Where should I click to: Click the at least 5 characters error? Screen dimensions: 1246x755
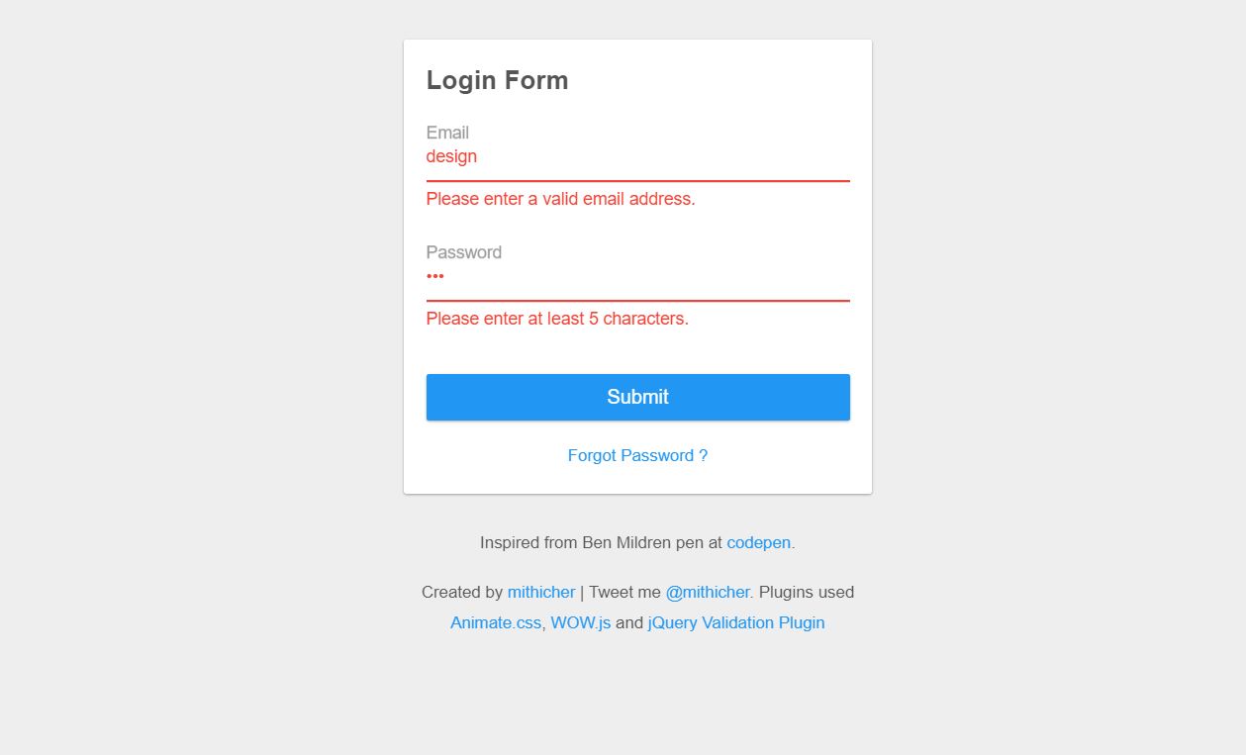tap(557, 319)
